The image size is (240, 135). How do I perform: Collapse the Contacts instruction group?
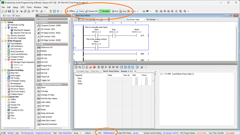click(x=37, y=22)
